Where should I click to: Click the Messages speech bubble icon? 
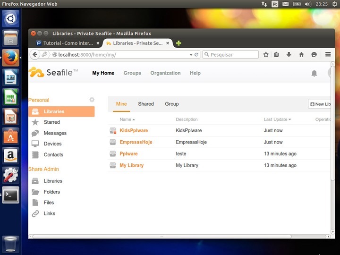click(35, 133)
